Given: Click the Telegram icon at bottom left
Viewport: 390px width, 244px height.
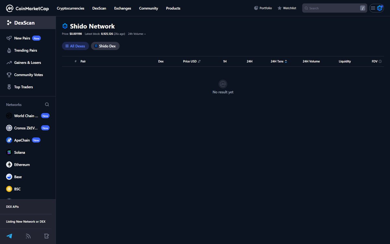Looking at the screenshot, I should (9, 236).
